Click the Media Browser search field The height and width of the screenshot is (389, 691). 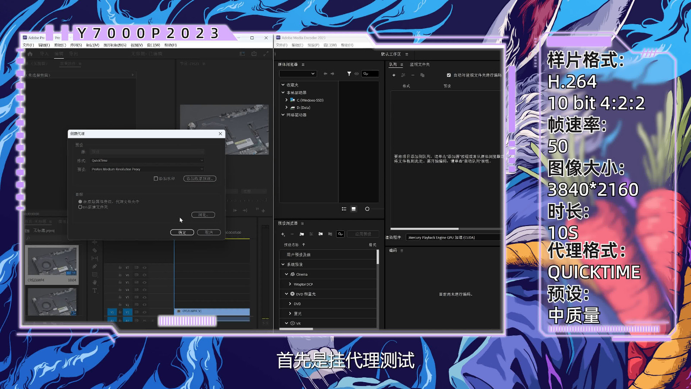click(x=370, y=74)
